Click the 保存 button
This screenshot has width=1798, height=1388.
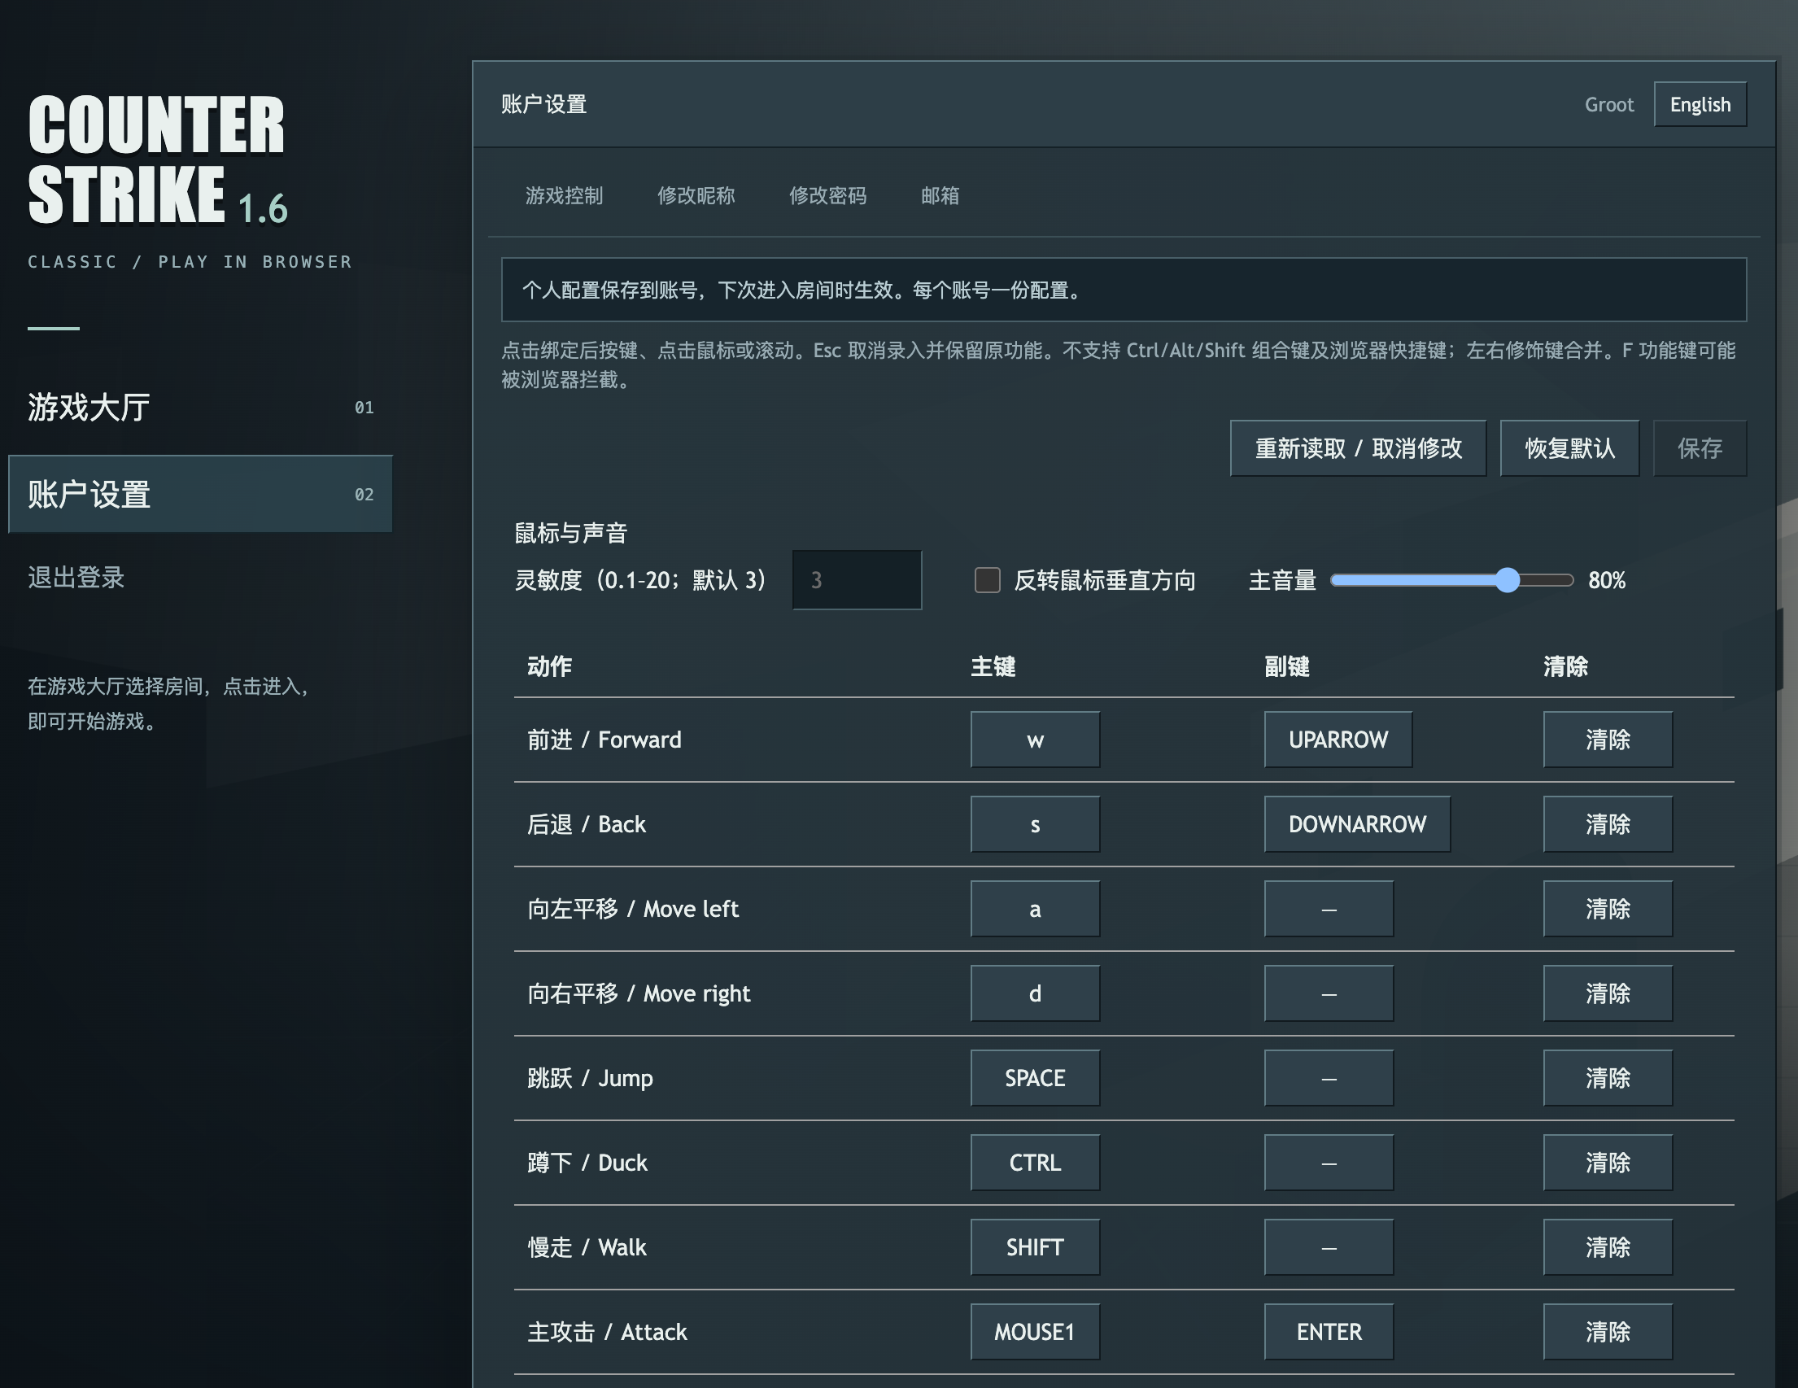(1700, 447)
